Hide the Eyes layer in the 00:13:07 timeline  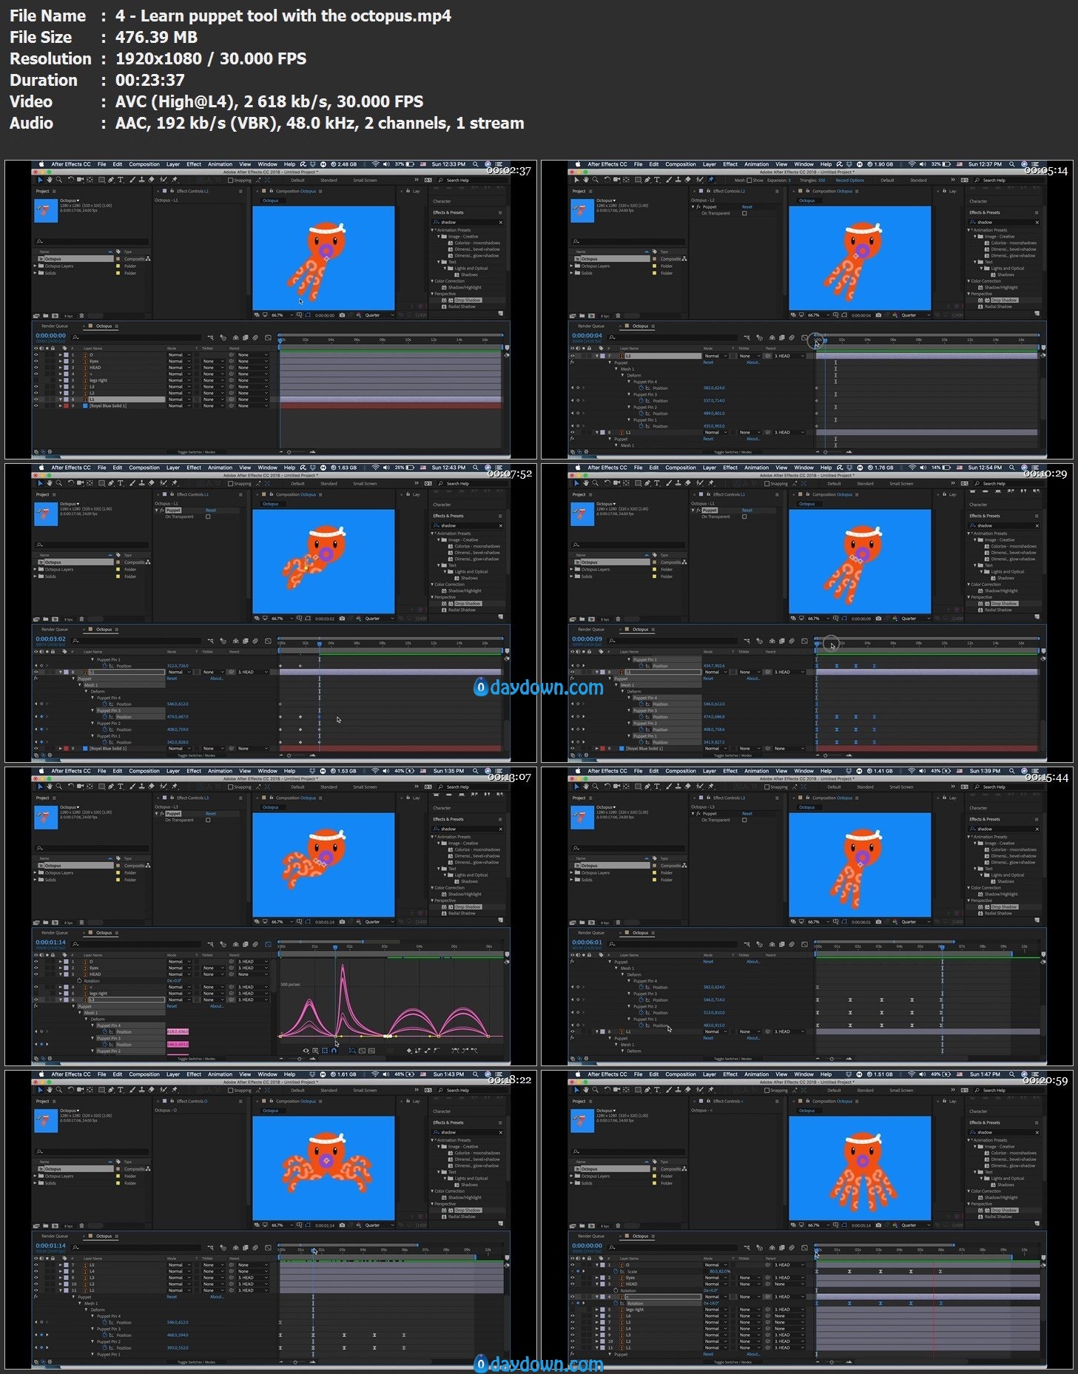(x=36, y=968)
